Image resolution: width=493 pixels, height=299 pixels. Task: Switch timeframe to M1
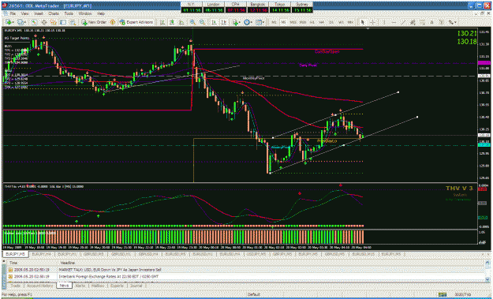(275, 22)
